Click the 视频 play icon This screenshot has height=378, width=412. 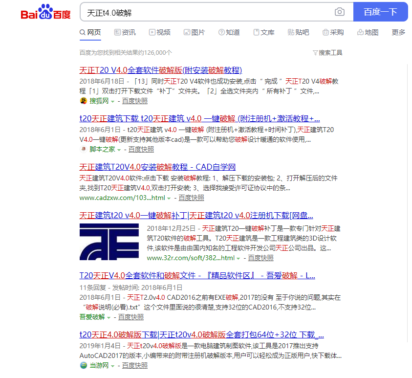tap(152, 32)
